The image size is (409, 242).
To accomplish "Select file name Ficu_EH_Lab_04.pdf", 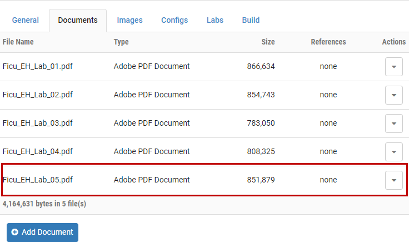I will click(38, 151).
